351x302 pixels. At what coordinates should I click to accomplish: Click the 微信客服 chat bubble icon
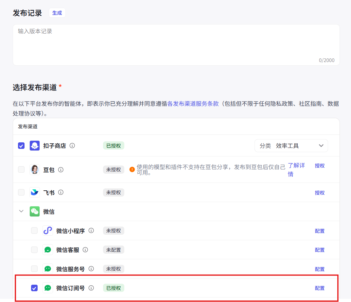(x=48, y=250)
